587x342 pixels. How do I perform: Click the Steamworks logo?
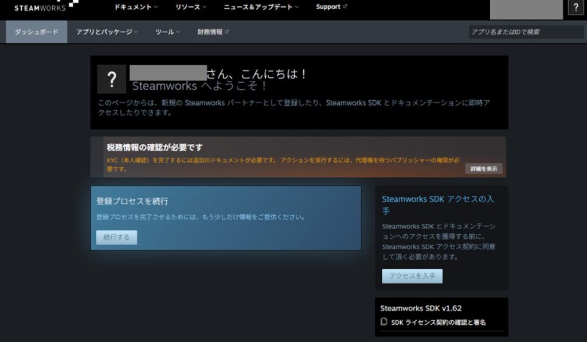pos(46,6)
